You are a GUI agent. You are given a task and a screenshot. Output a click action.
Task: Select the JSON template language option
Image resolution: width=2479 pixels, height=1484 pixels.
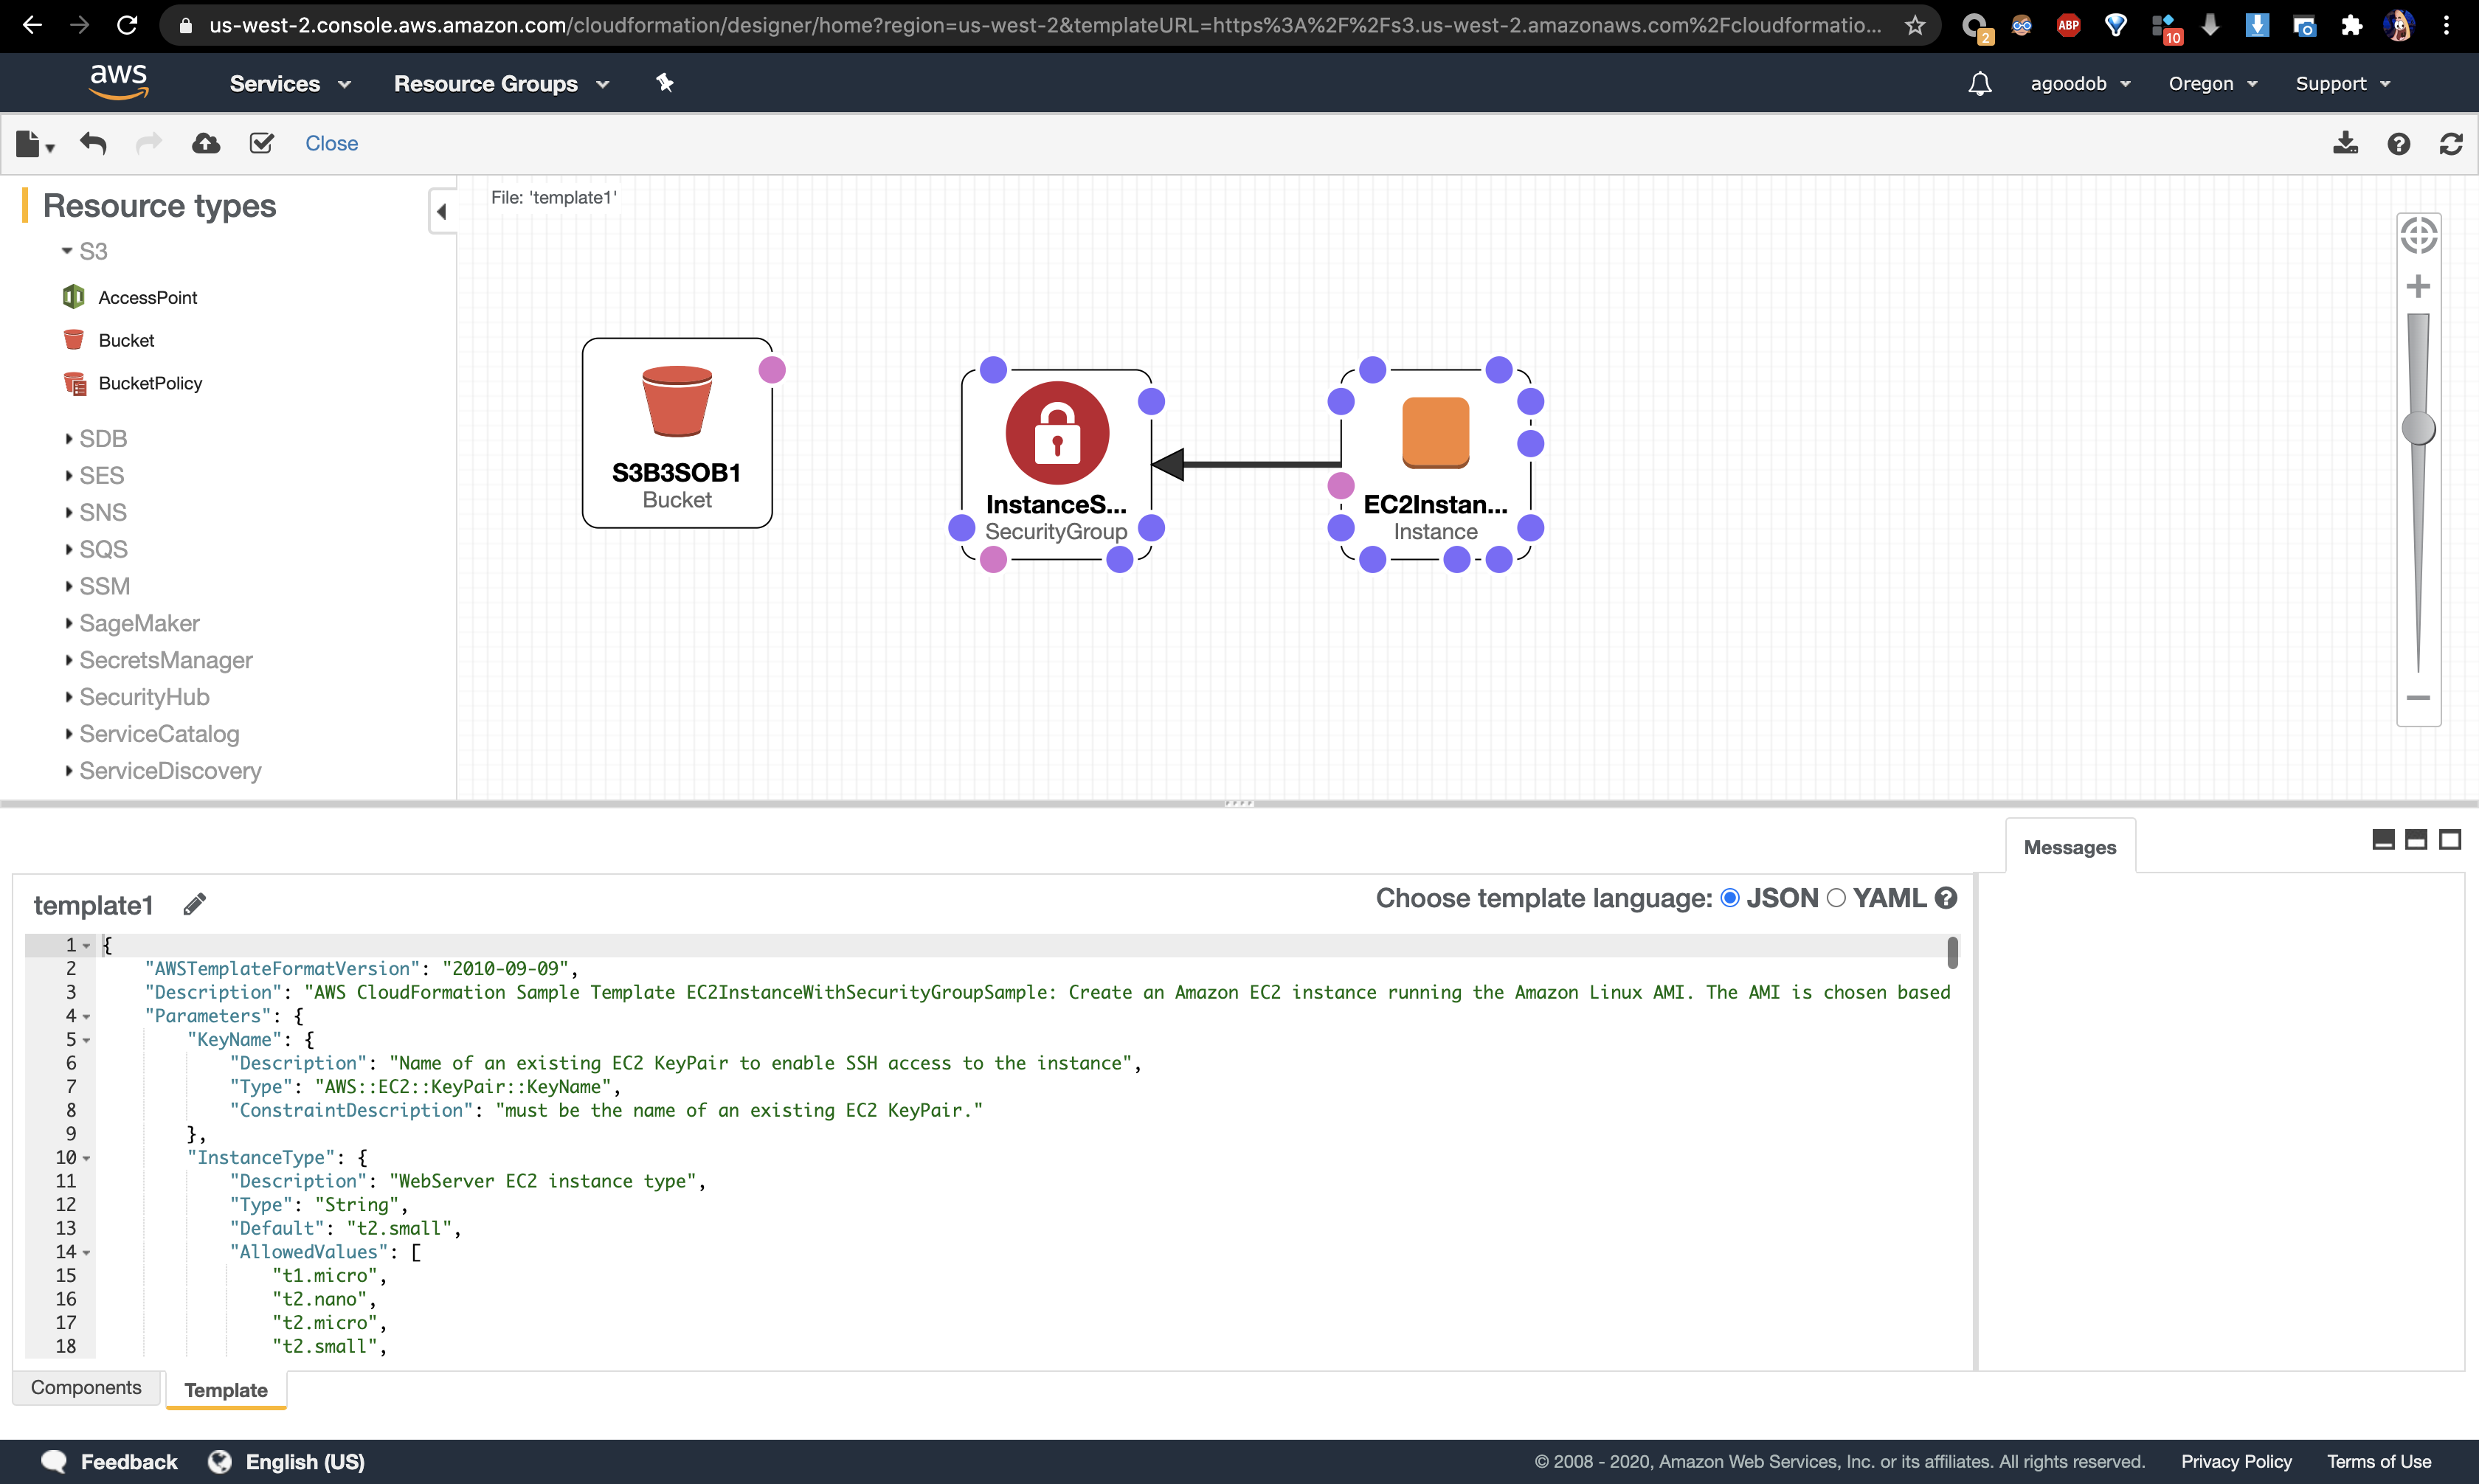[x=1730, y=898]
